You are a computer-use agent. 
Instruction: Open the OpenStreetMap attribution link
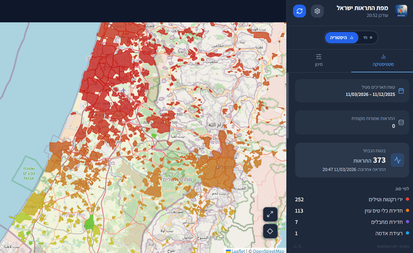[x=268, y=251]
